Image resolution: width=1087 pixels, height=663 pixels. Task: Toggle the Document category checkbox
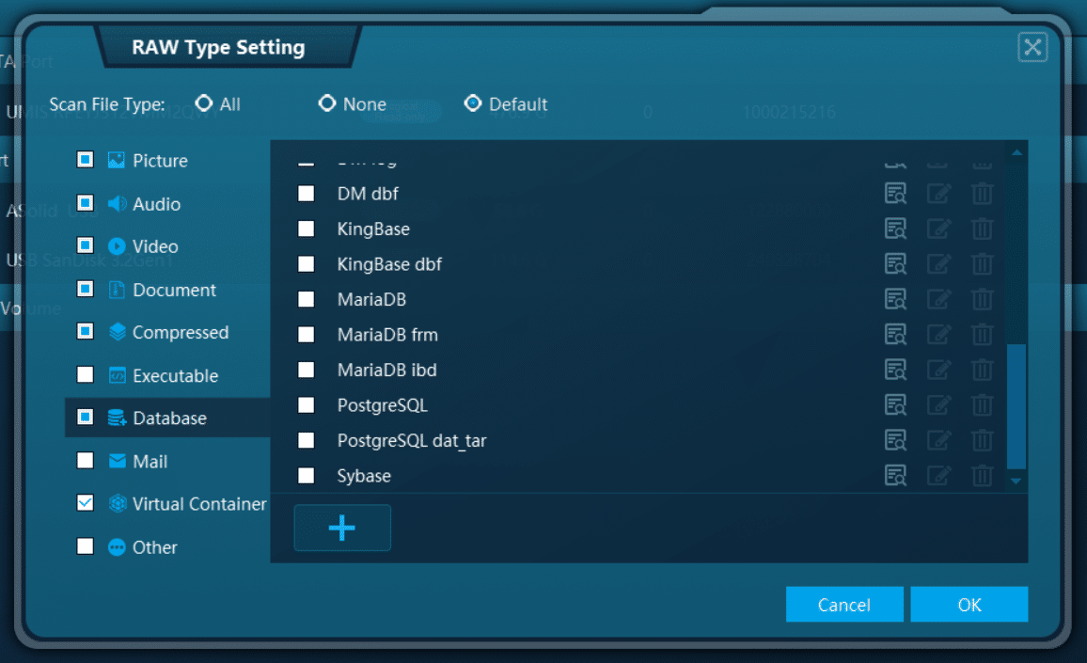pyautogui.click(x=86, y=289)
